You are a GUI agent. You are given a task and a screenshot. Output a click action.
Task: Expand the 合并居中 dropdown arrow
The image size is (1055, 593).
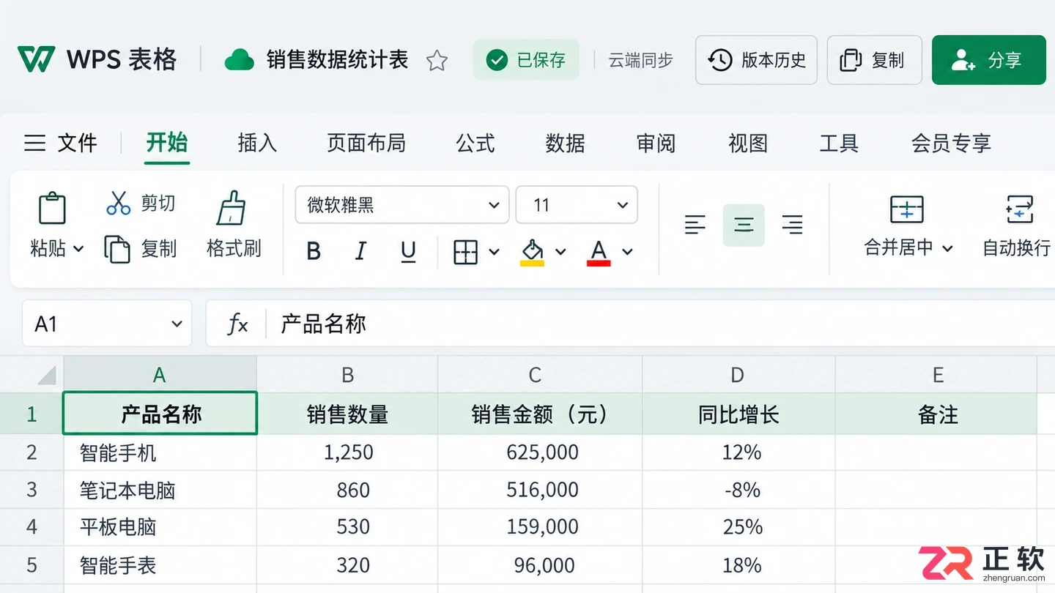[x=947, y=248]
